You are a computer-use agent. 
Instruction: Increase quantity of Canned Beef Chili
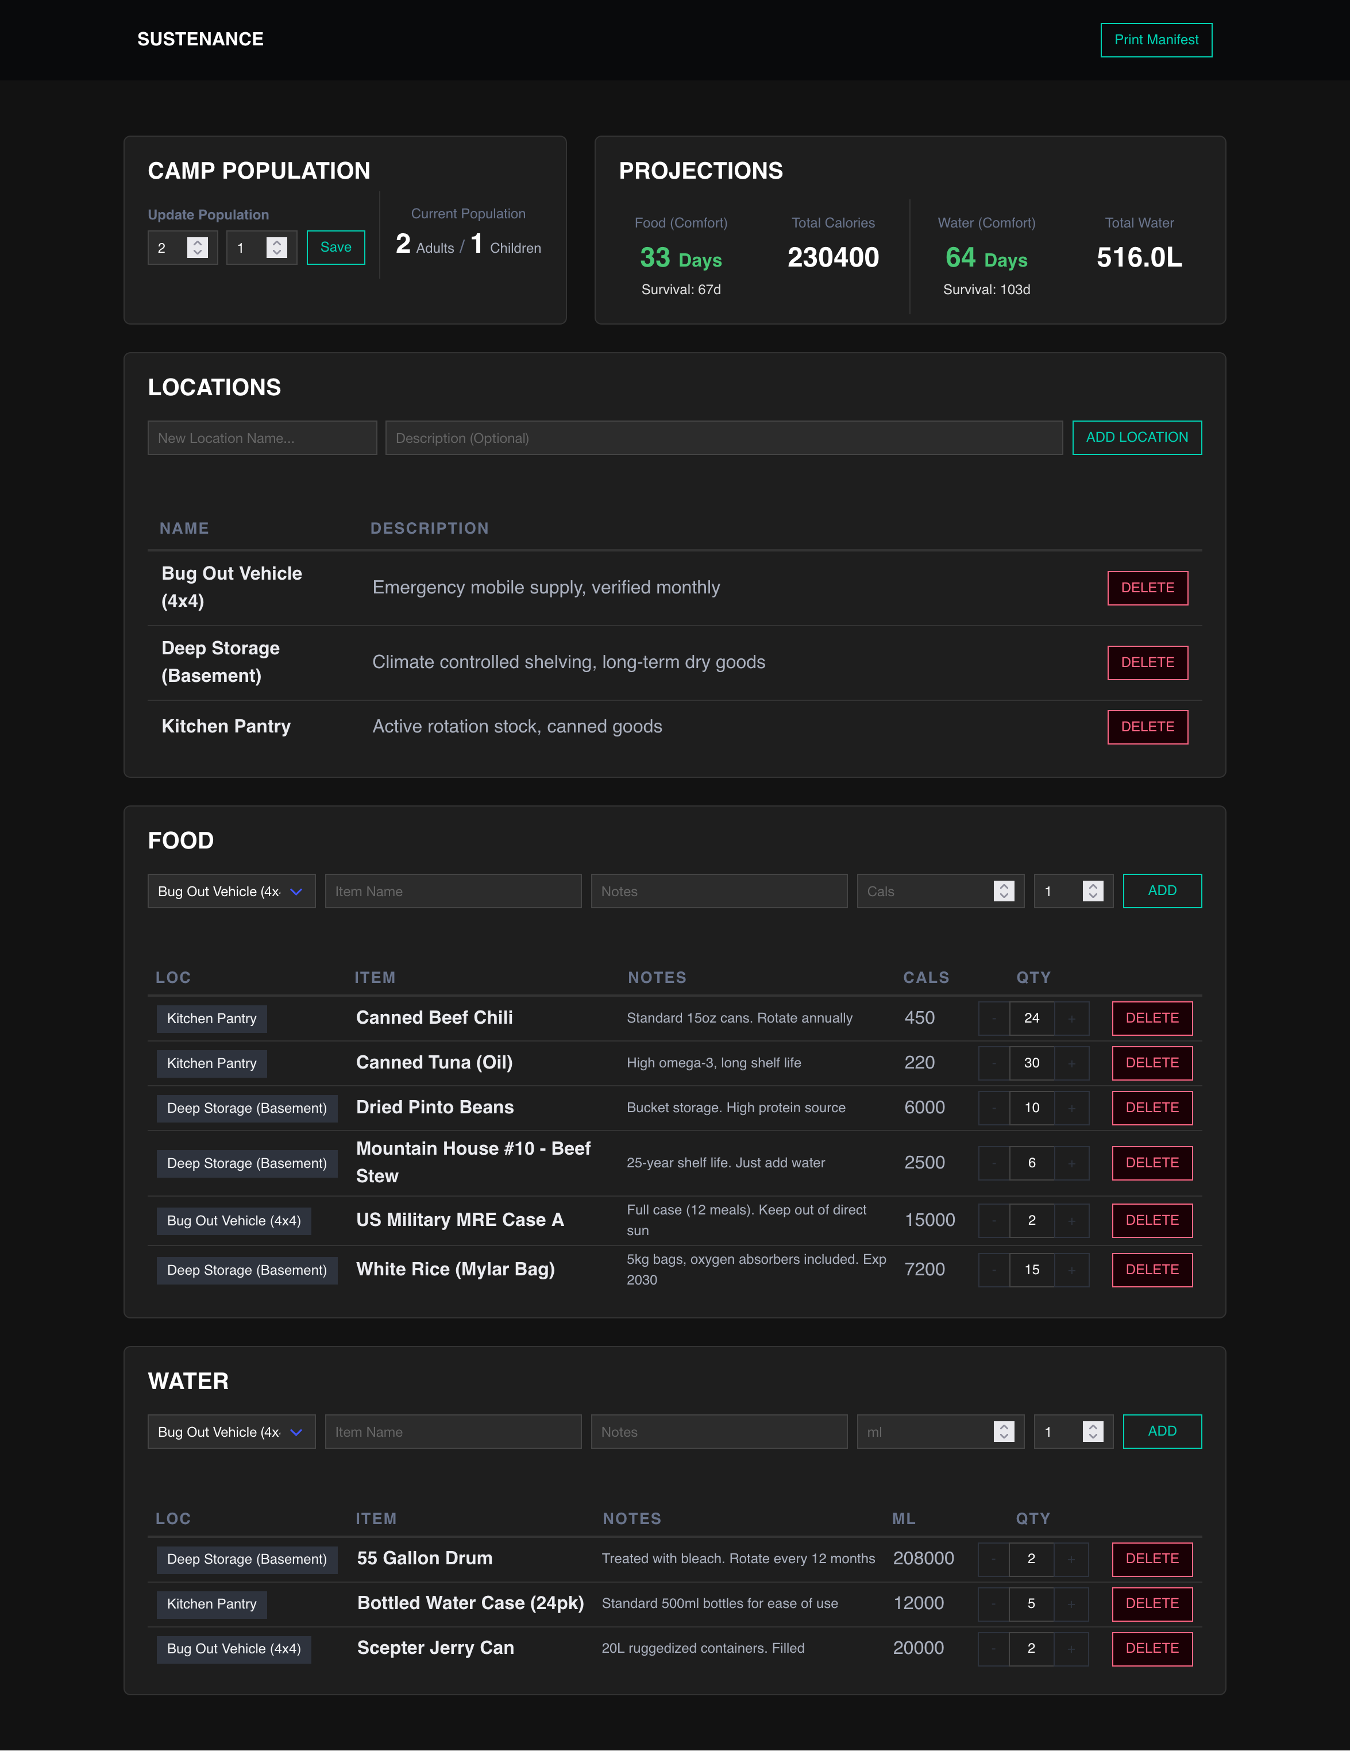(x=1072, y=1018)
